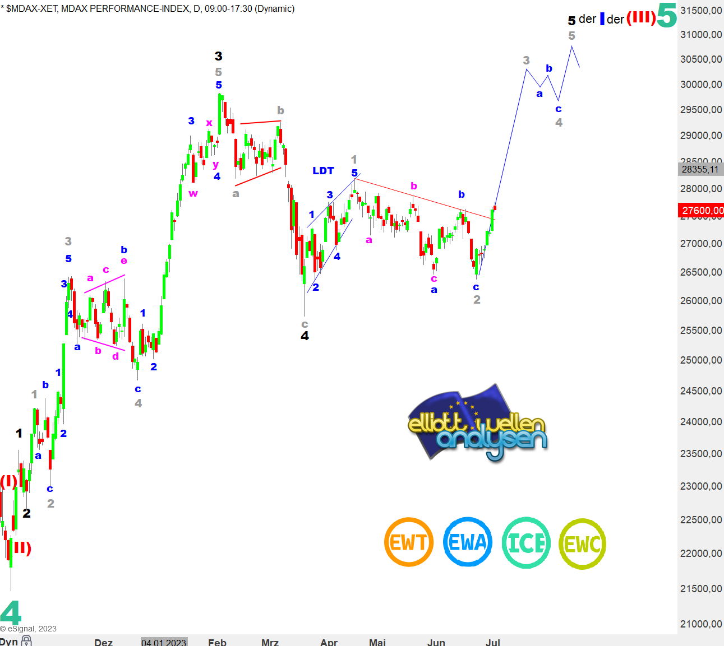Click the blue EWA circle icon
724x646 pixels.
click(x=468, y=542)
